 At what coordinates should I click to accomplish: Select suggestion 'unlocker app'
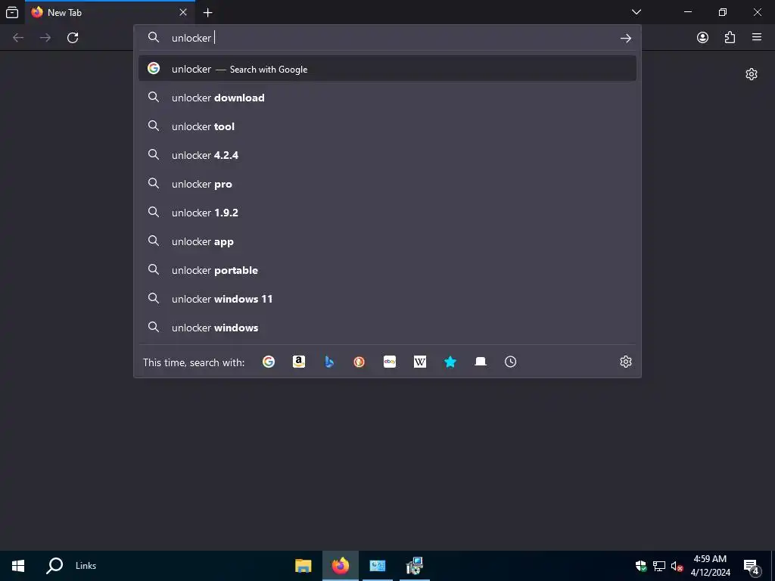point(387,241)
